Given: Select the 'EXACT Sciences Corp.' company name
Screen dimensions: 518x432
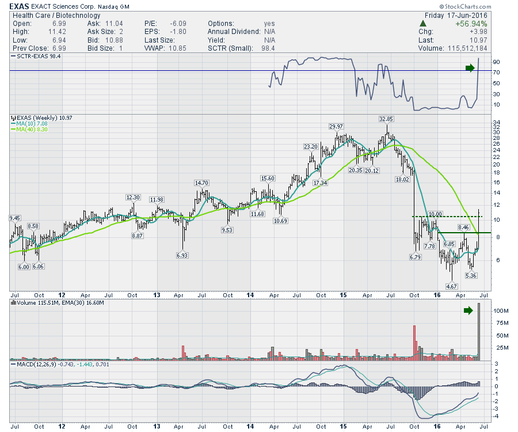Looking at the screenshot, I should tap(63, 6).
